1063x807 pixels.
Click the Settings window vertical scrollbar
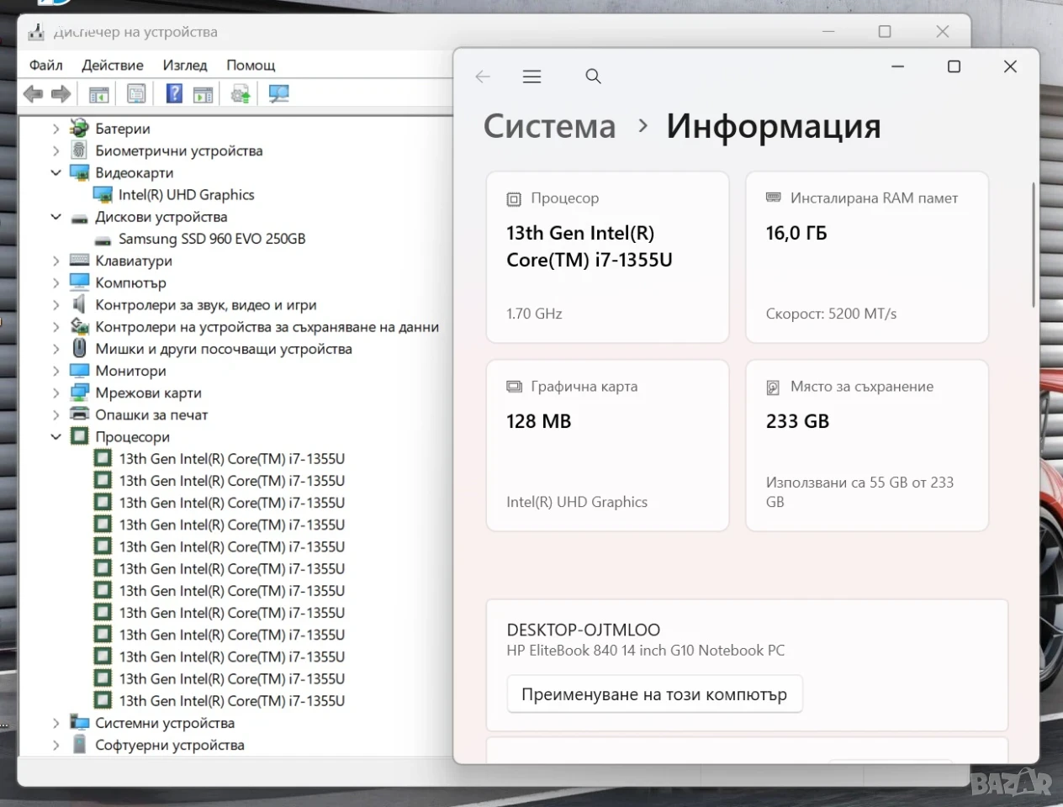[1034, 244]
